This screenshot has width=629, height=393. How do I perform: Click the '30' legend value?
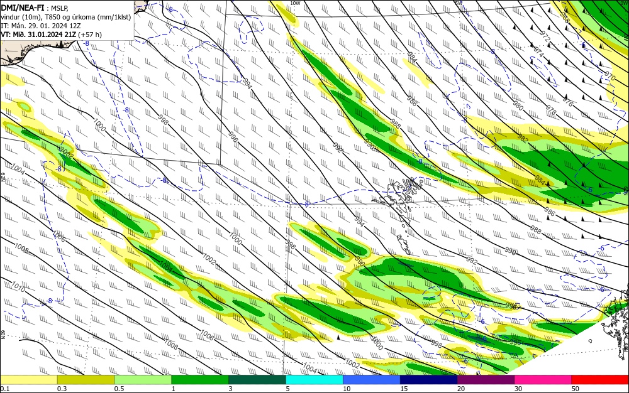point(518,389)
